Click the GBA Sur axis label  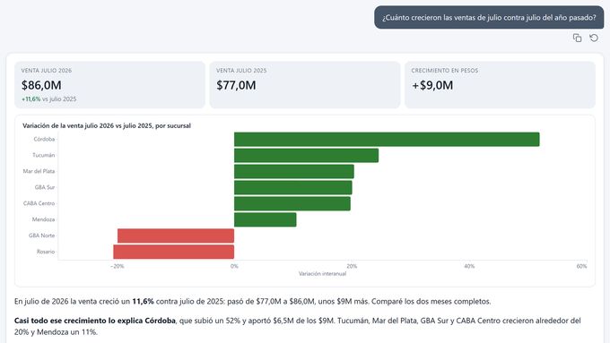tap(45, 187)
